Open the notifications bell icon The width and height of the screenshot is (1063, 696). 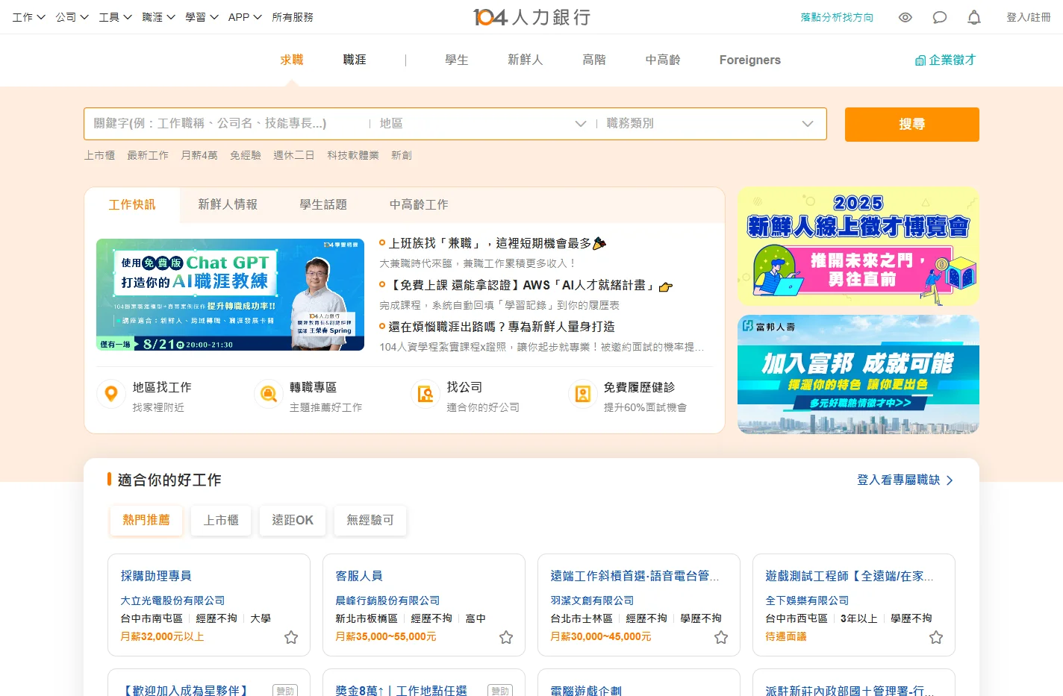click(x=974, y=17)
